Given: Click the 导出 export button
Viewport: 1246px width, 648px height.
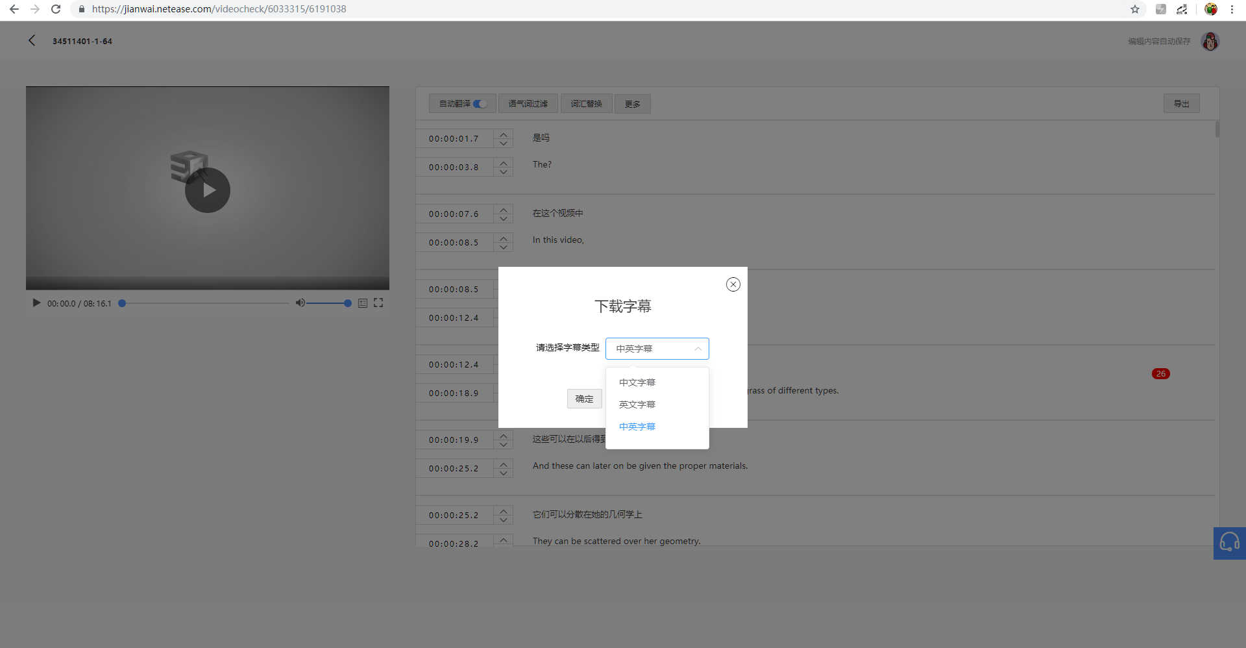Looking at the screenshot, I should pos(1181,104).
